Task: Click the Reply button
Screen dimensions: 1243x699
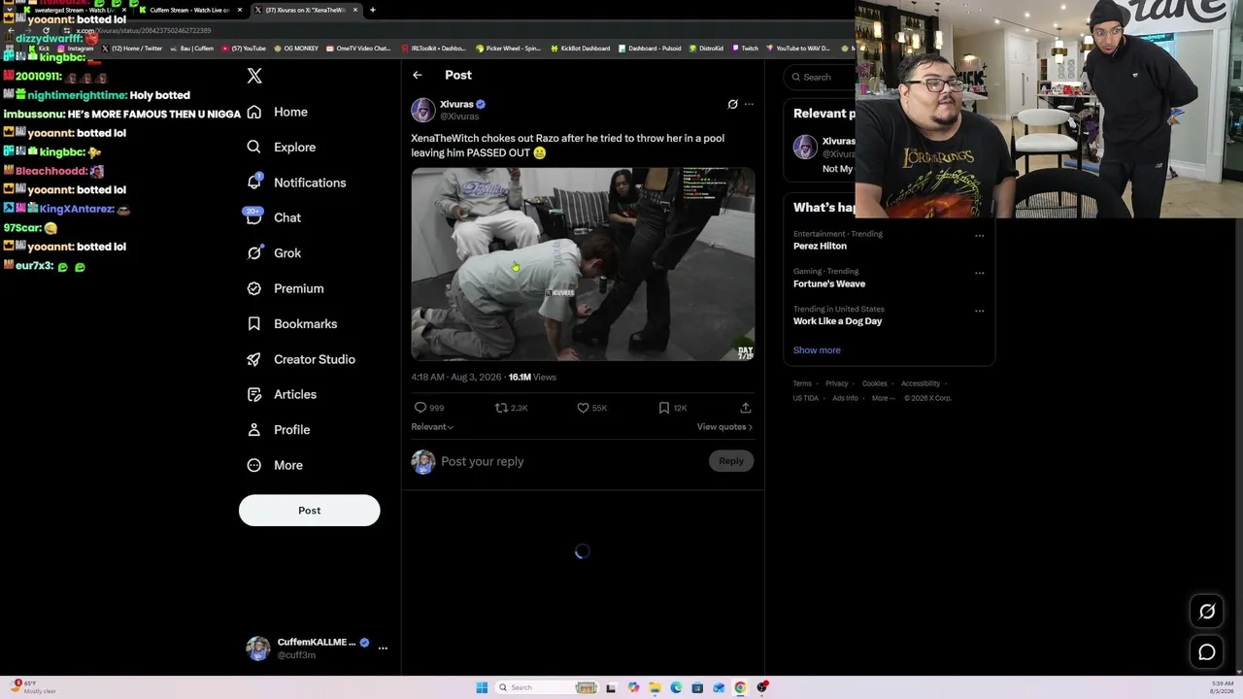Action: (x=731, y=462)
